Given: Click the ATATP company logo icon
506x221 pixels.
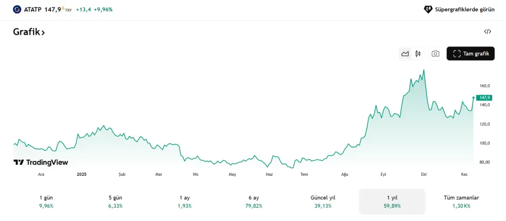Looking at the screenshot, I should point(17,9).
